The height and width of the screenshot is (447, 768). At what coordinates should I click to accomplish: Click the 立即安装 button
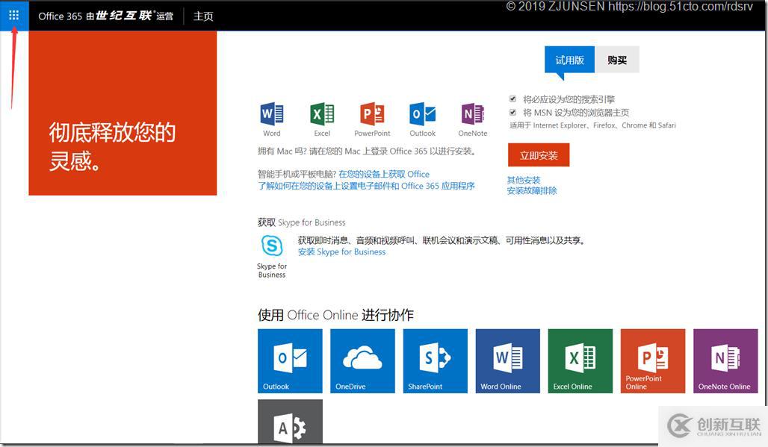pyautogui.click(x=539, y=155)
